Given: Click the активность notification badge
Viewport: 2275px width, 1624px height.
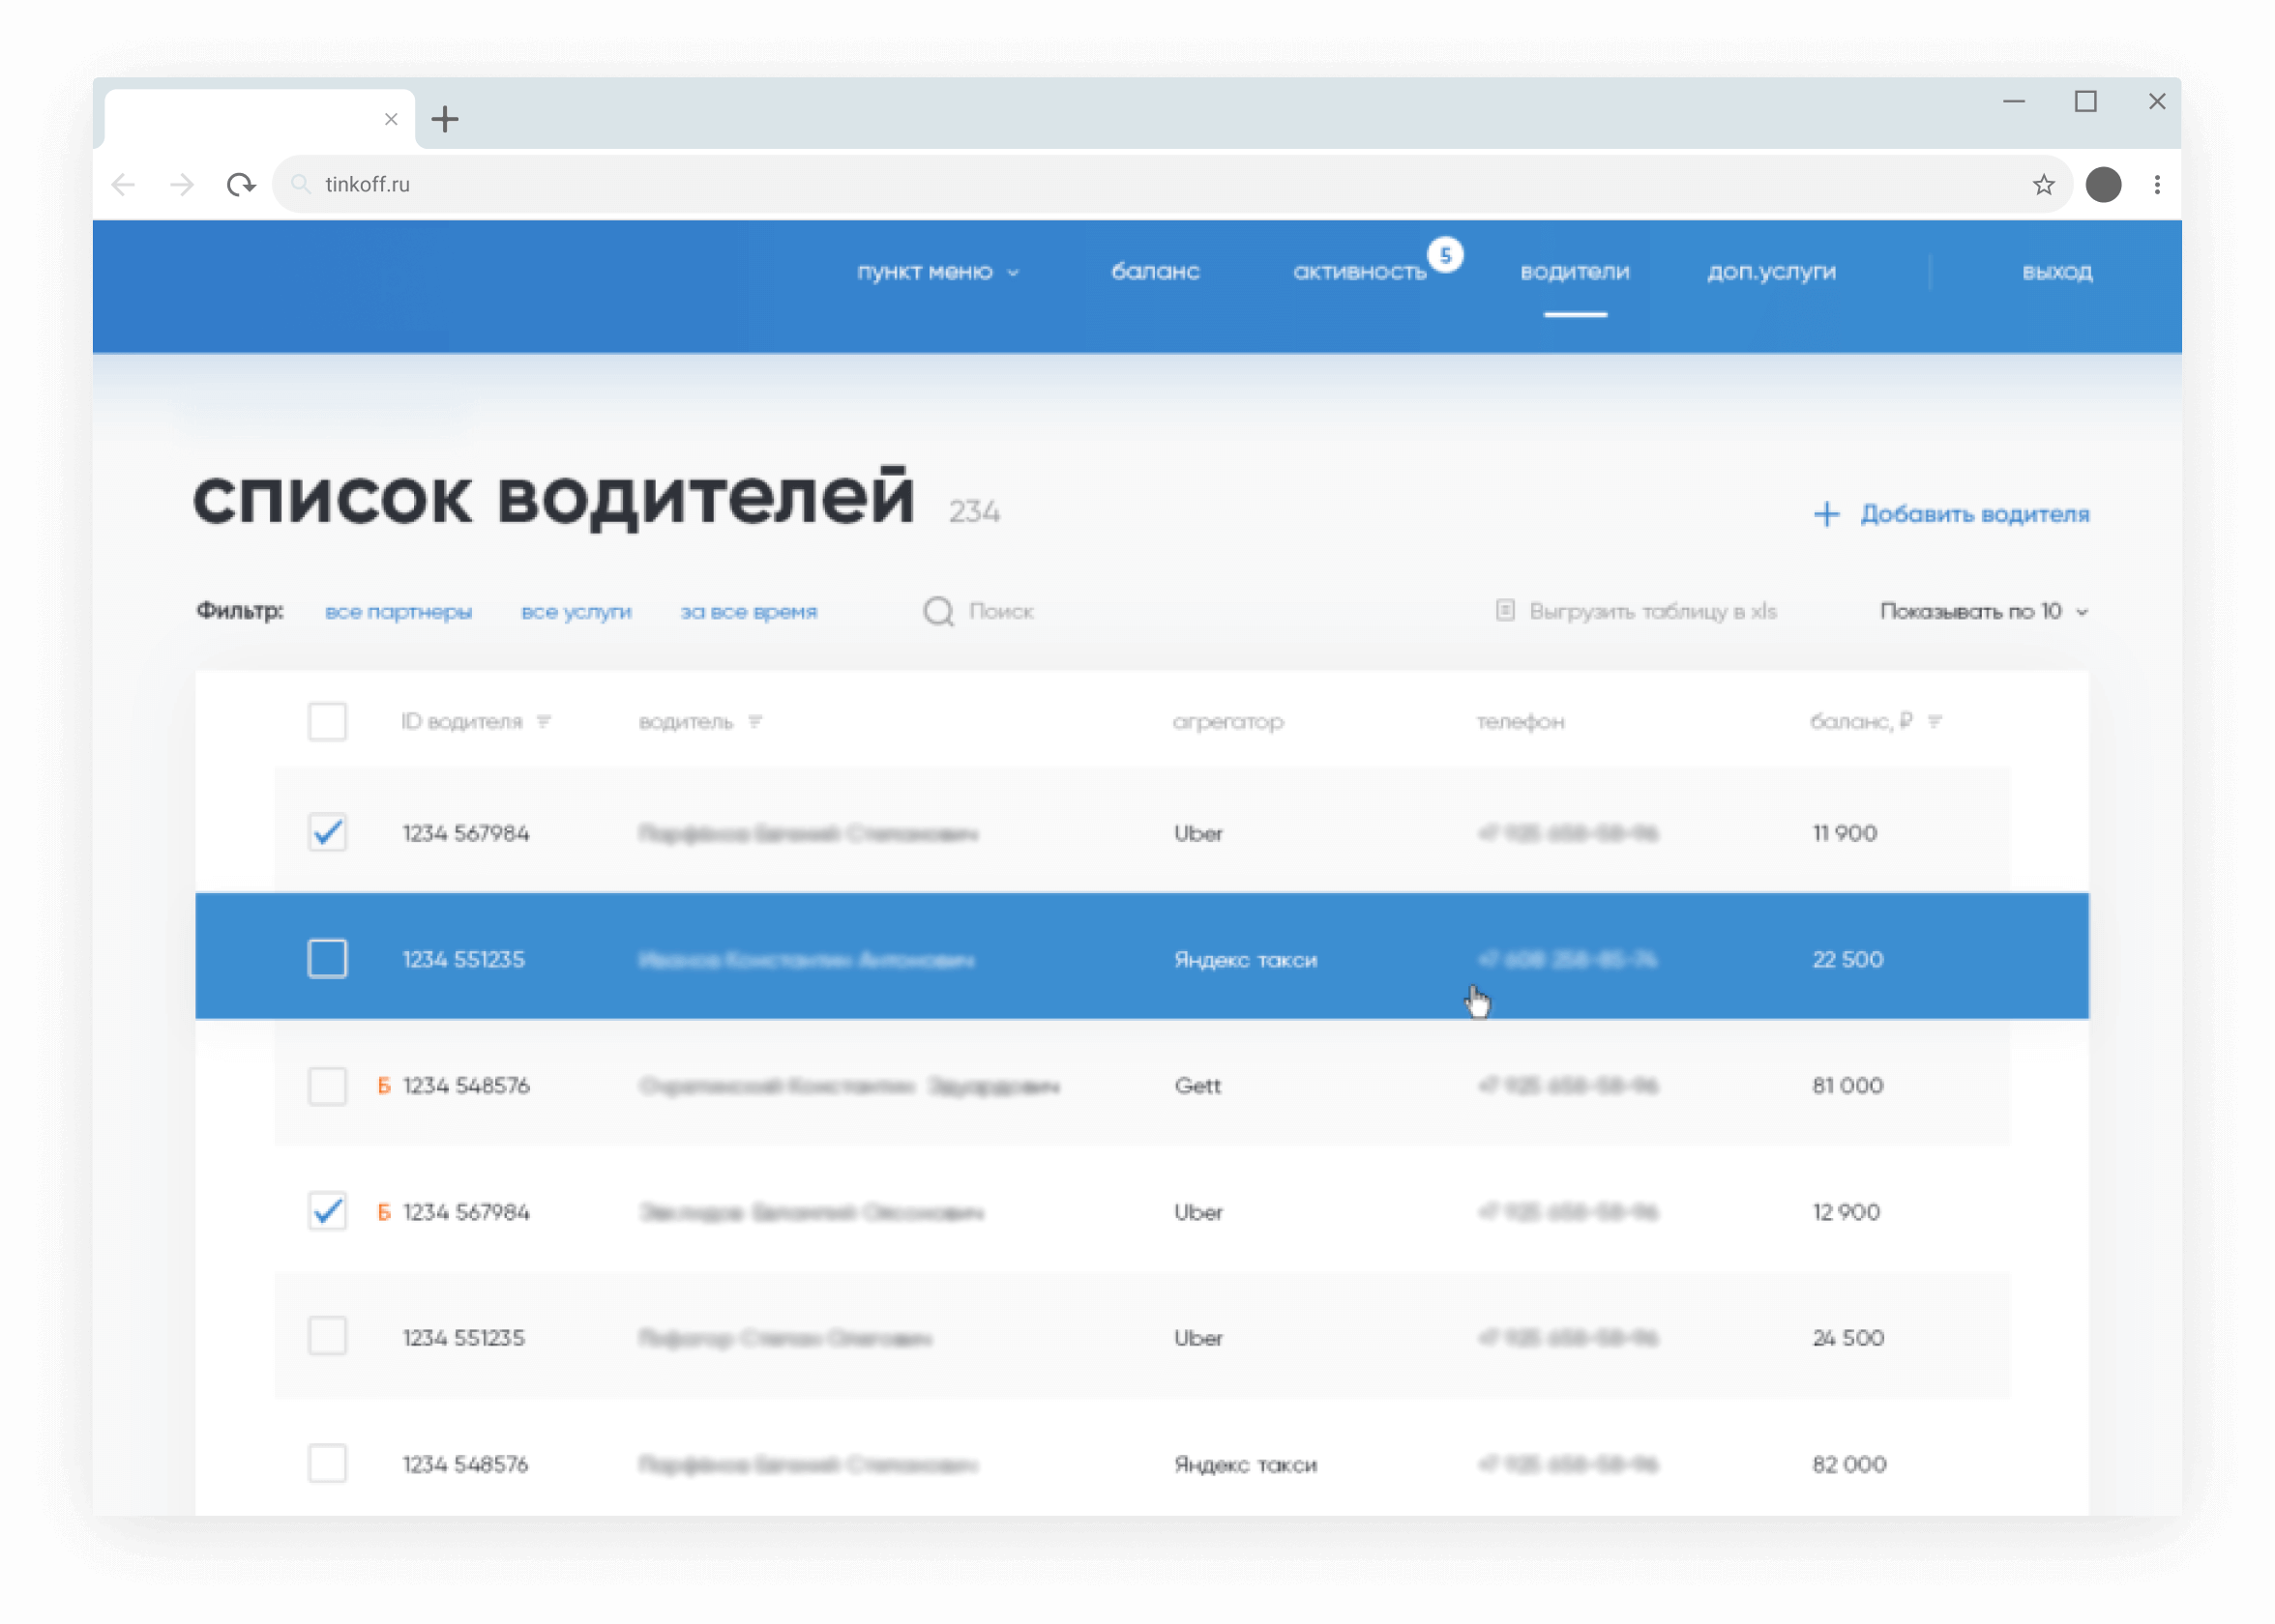Looking at the screenshot, I should pos(1445,255).
